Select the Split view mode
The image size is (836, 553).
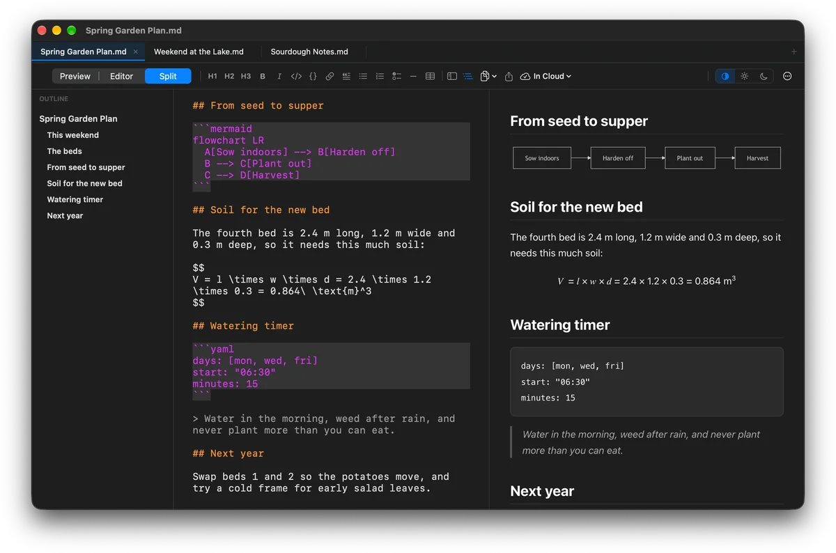[x=168, y=77]
